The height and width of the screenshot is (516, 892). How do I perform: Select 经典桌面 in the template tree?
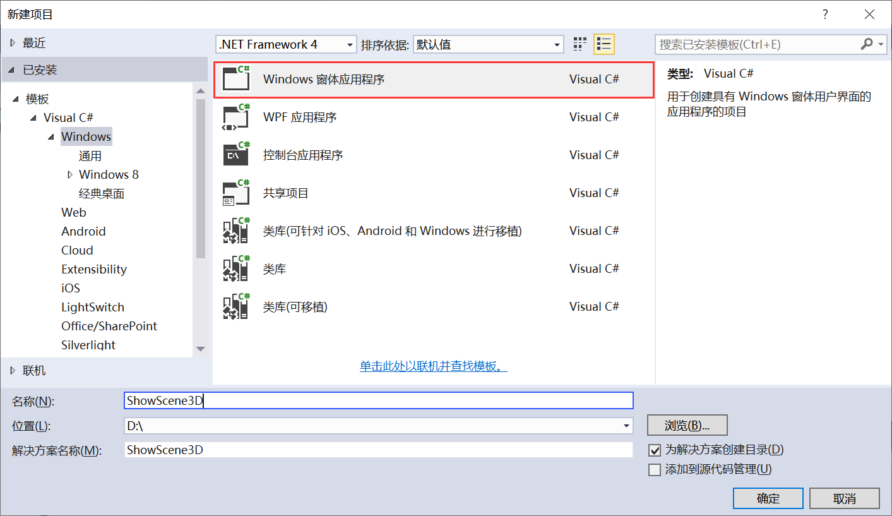pyautogui.click(x=102, y=194)
